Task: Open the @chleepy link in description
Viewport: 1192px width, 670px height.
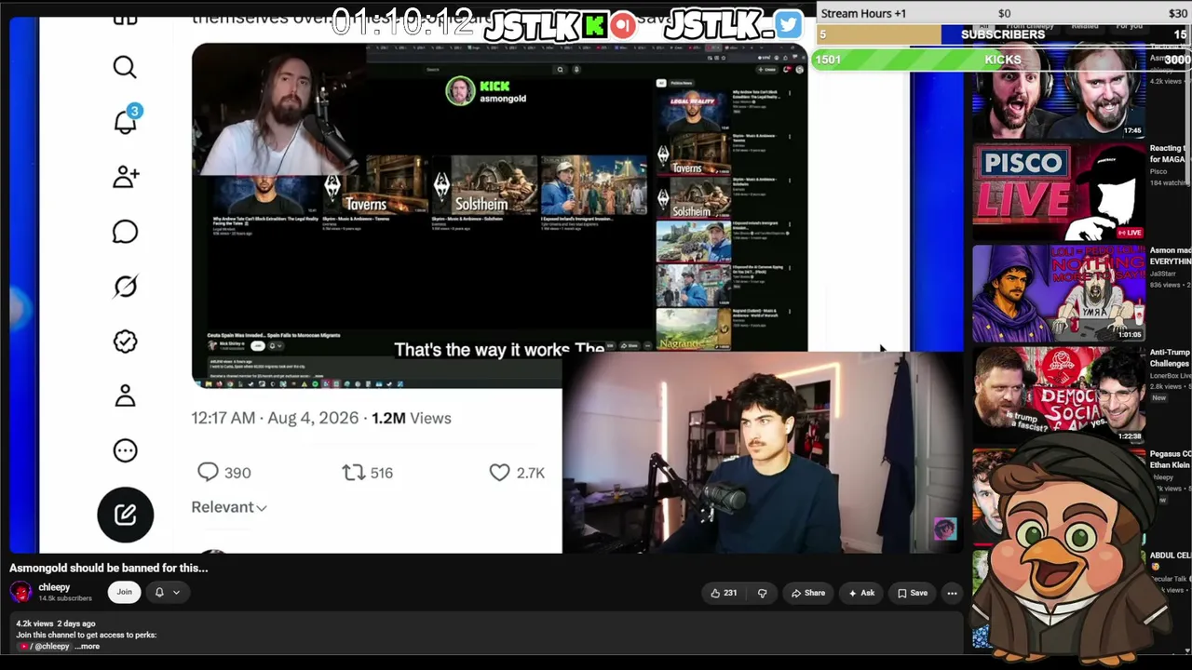Action: (x=49, y=646)
